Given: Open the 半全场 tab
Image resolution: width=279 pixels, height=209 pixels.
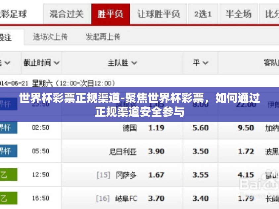Looking at the screenshot, I should (239, 14).
